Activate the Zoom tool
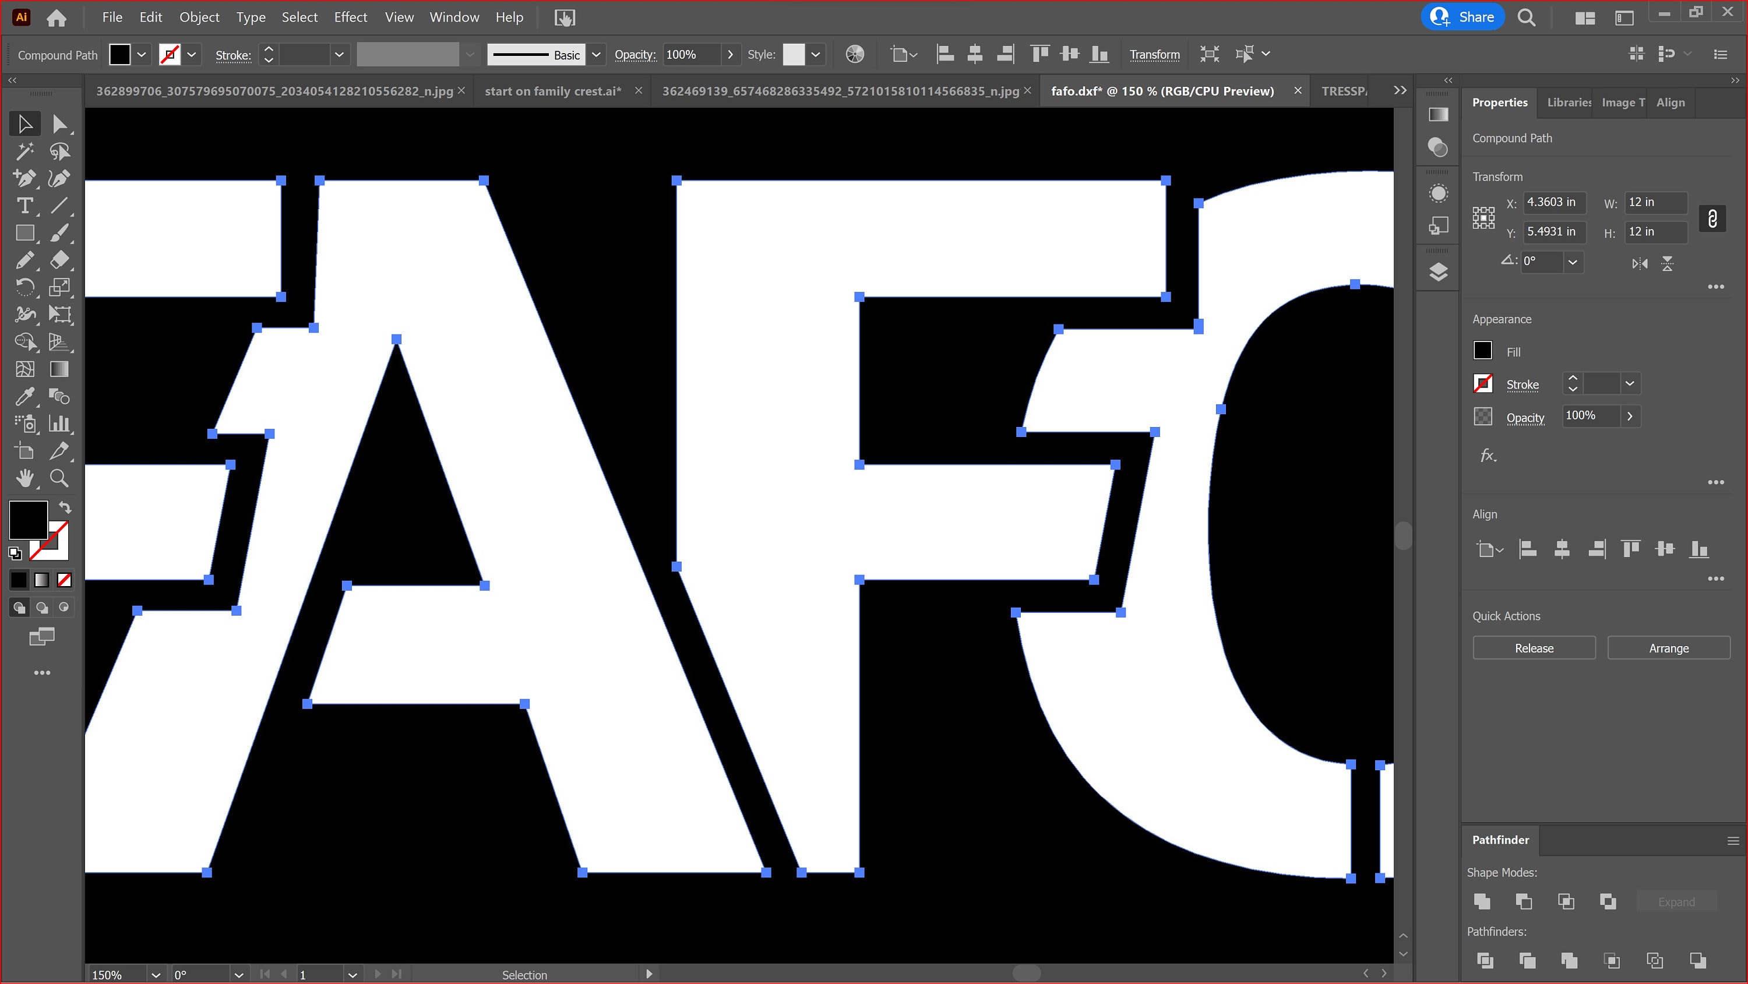Screen dimensions: 1748x984 [59, 478]
